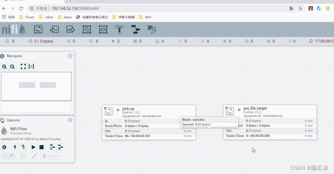Start the flow with play button
This screenshot has height=174, width=334.
coord(34,147)
